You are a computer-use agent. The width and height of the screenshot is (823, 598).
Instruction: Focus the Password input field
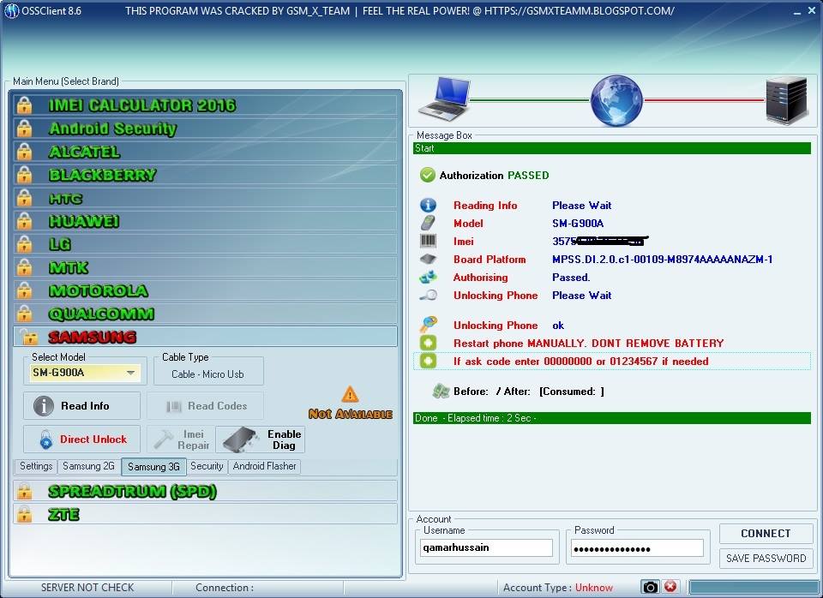click(x=637, y=547)
